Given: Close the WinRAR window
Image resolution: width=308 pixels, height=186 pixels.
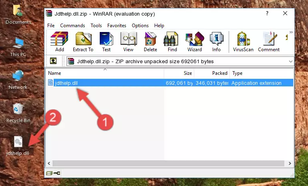Looking at the screenshot, I should [x=285, y=13].
